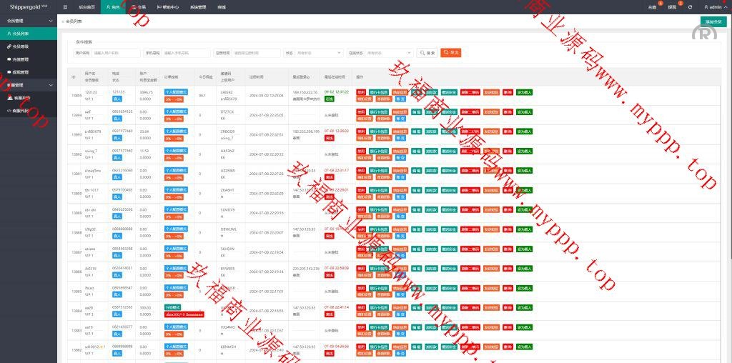732x363 pixels.
Task: Click the refresh icon in top bar
Action: pos(690,6)
